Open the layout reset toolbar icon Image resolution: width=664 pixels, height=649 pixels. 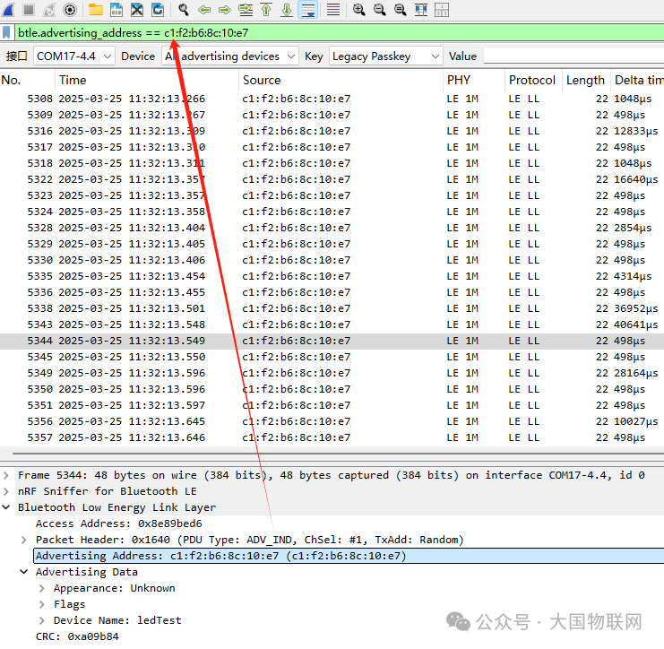(x=441, y=9)
